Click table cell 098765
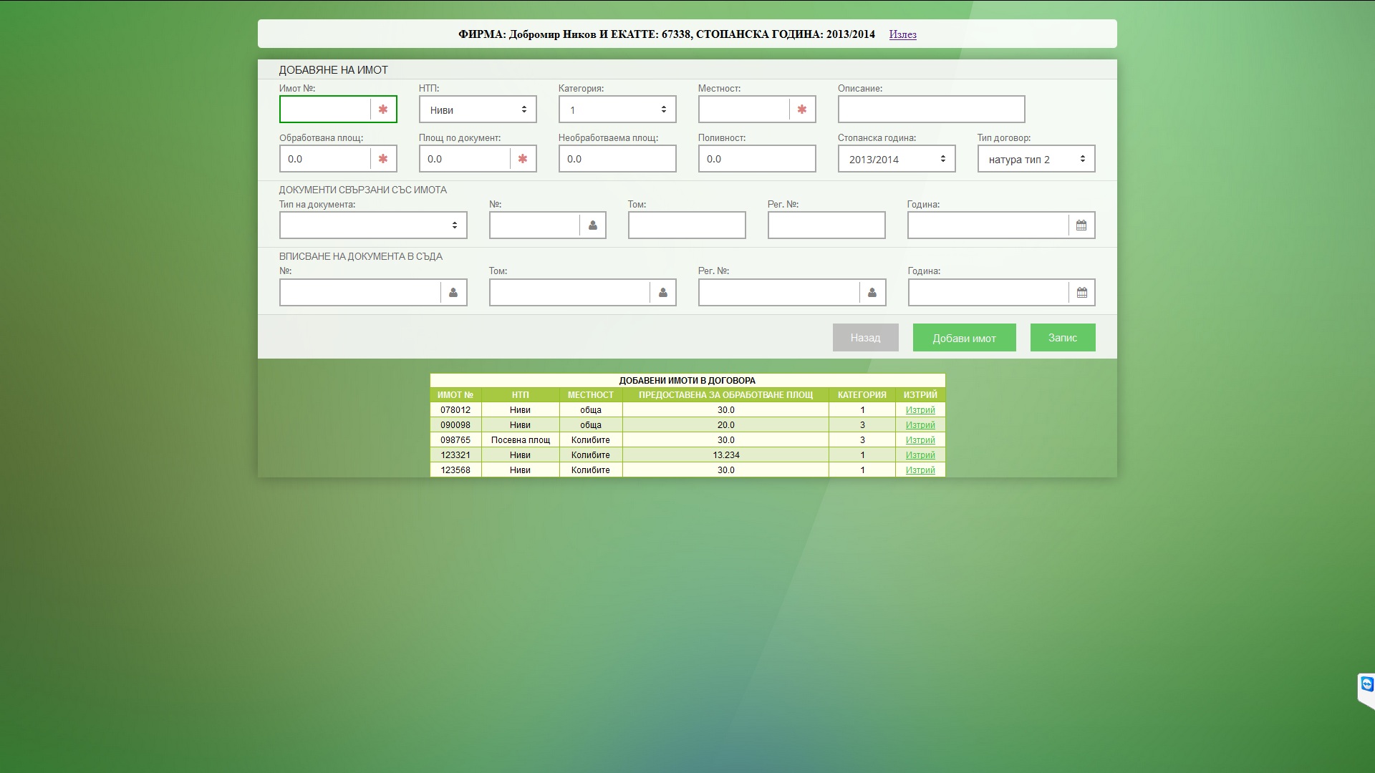Screen dimensions: 1375x773 pyautogui.click(x=455, y=440)
